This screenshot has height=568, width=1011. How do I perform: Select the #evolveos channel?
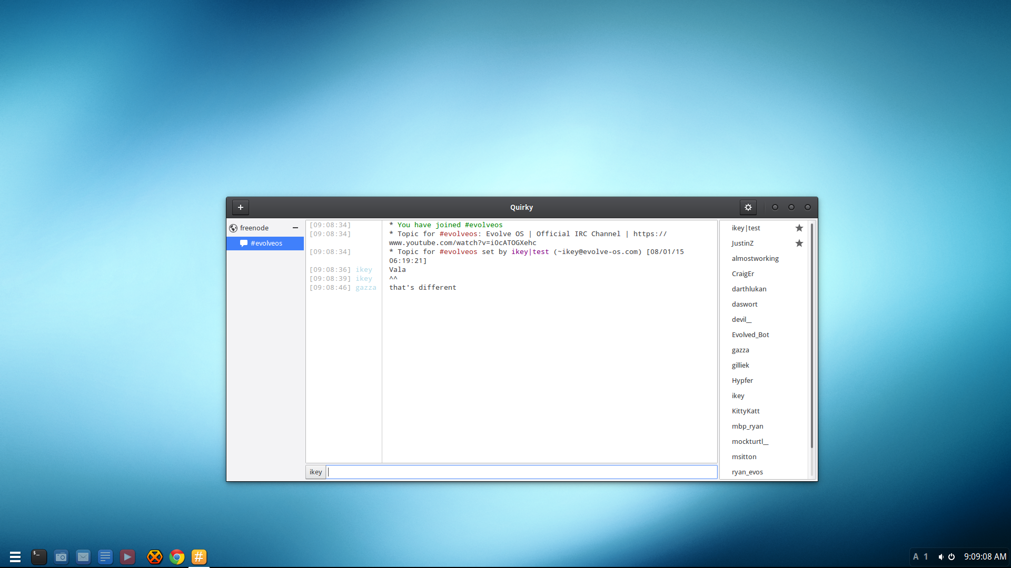pos(265,243)
